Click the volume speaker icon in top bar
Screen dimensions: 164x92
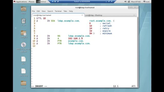(125, 2)
